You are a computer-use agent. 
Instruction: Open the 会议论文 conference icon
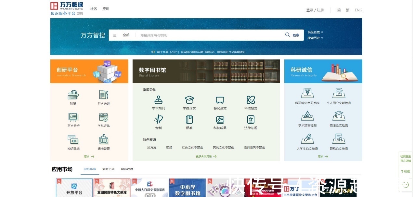[x=220, y=100]
